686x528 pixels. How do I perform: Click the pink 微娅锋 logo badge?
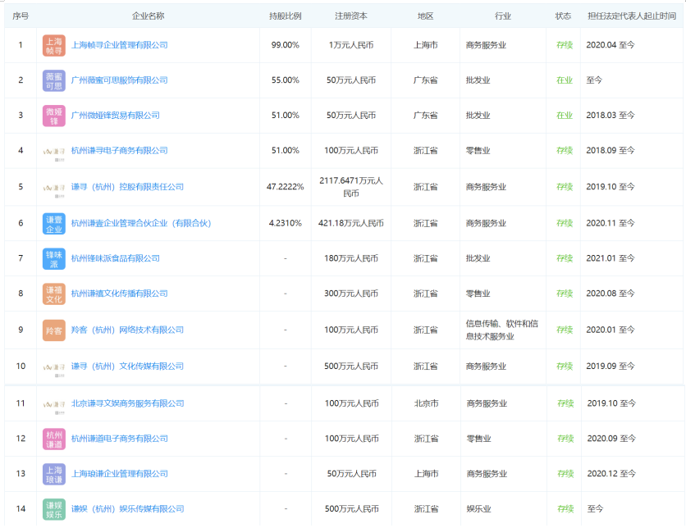(x=53, y=116)
